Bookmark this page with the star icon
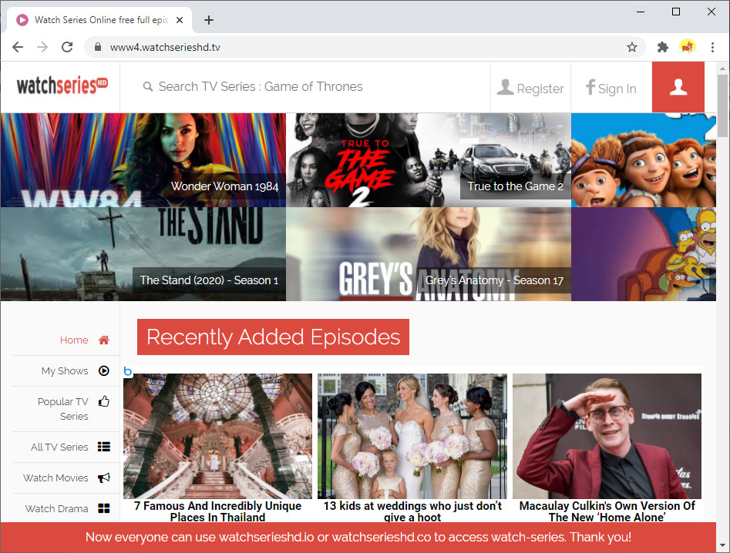Screen dimensions: 730x553 [x=632, y=47]
